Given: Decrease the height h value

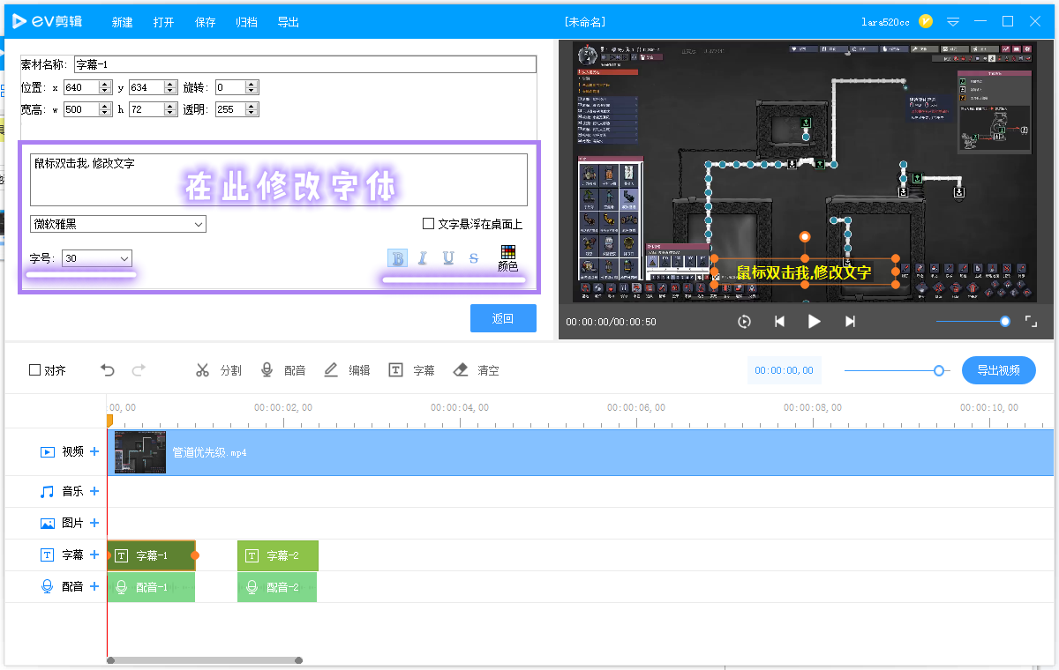Looking at the screenshot, I should click(169, 113).
